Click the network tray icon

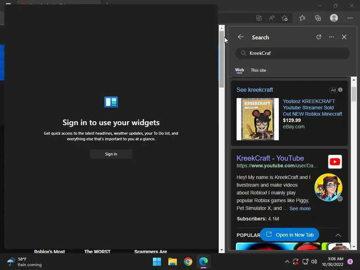pos(305,262)
